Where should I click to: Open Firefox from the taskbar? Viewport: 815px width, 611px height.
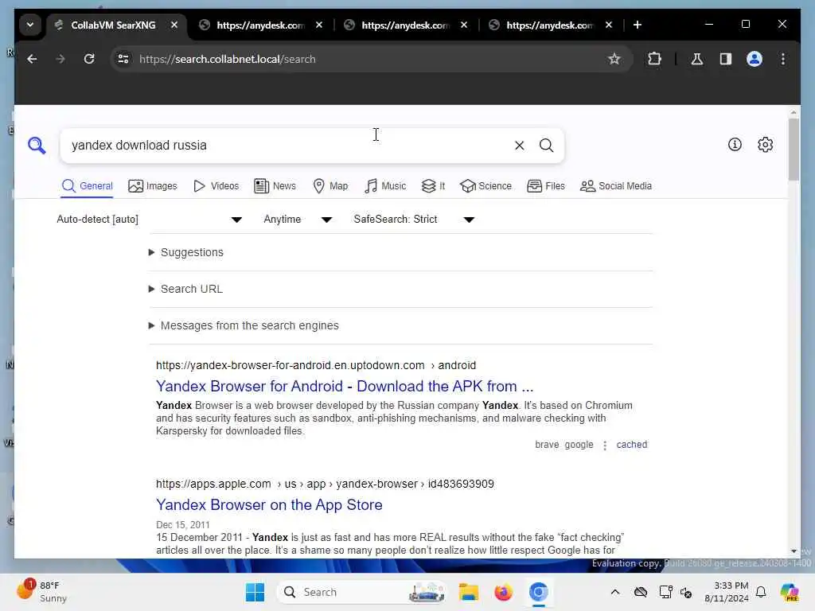pos(503,592)
